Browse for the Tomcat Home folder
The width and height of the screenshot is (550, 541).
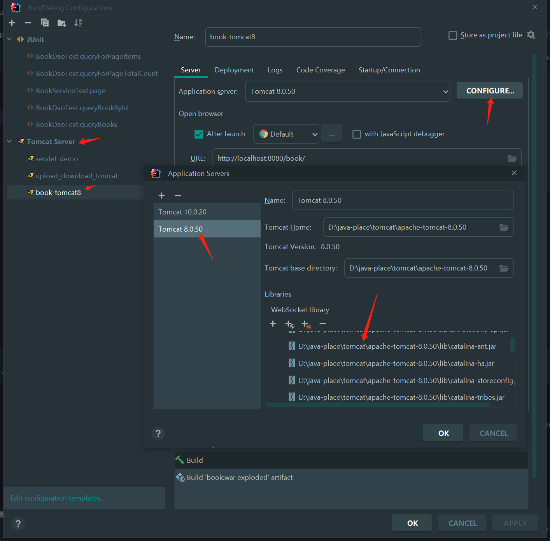coord(504,227)
